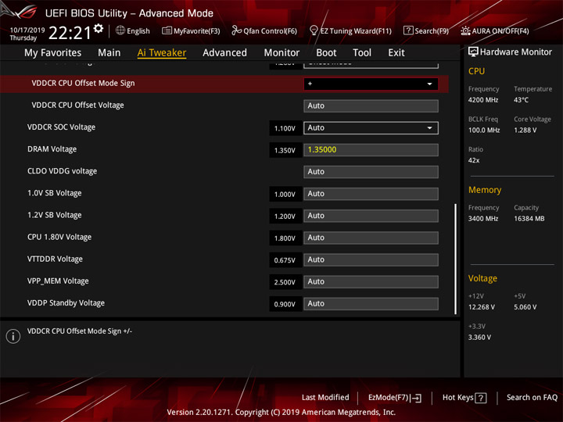Click VTTDDR Voltage Auto field
563x422 pixels.
coord(371,259)
